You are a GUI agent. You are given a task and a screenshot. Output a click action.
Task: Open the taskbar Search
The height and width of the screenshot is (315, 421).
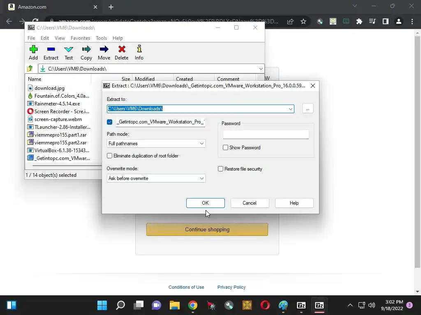coord(120,305)
